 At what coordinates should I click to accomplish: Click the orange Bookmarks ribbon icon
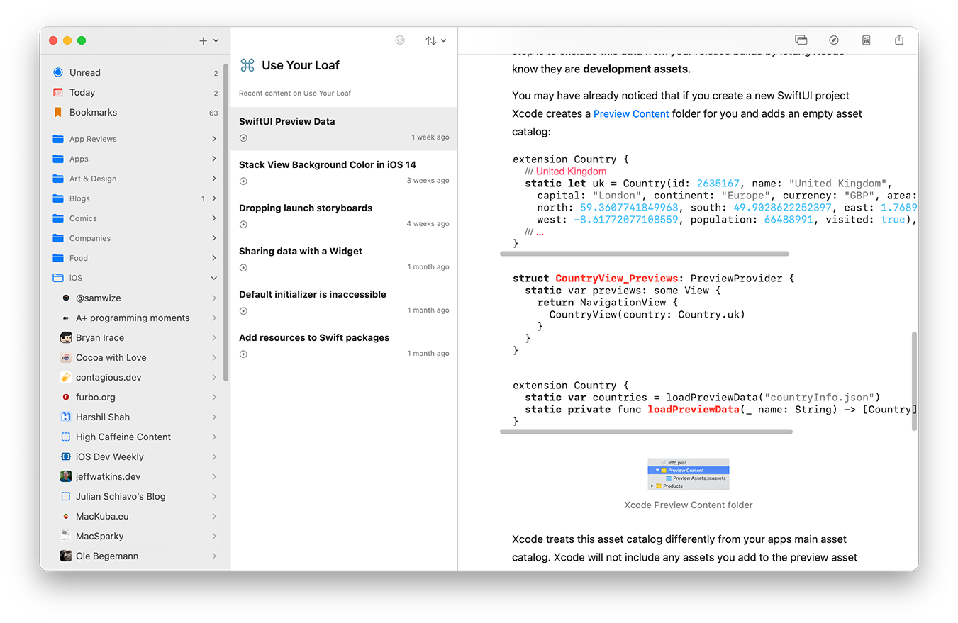pyautogui.click(x=58, y=112)
